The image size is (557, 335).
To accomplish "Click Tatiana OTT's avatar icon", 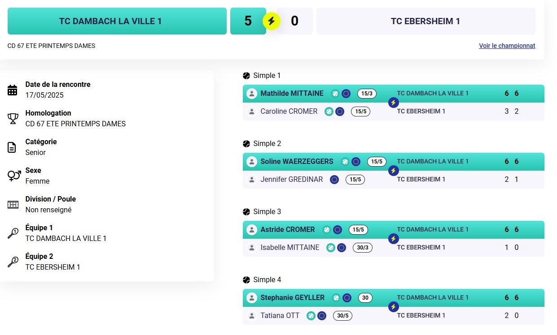I will (x=252, y=316).
